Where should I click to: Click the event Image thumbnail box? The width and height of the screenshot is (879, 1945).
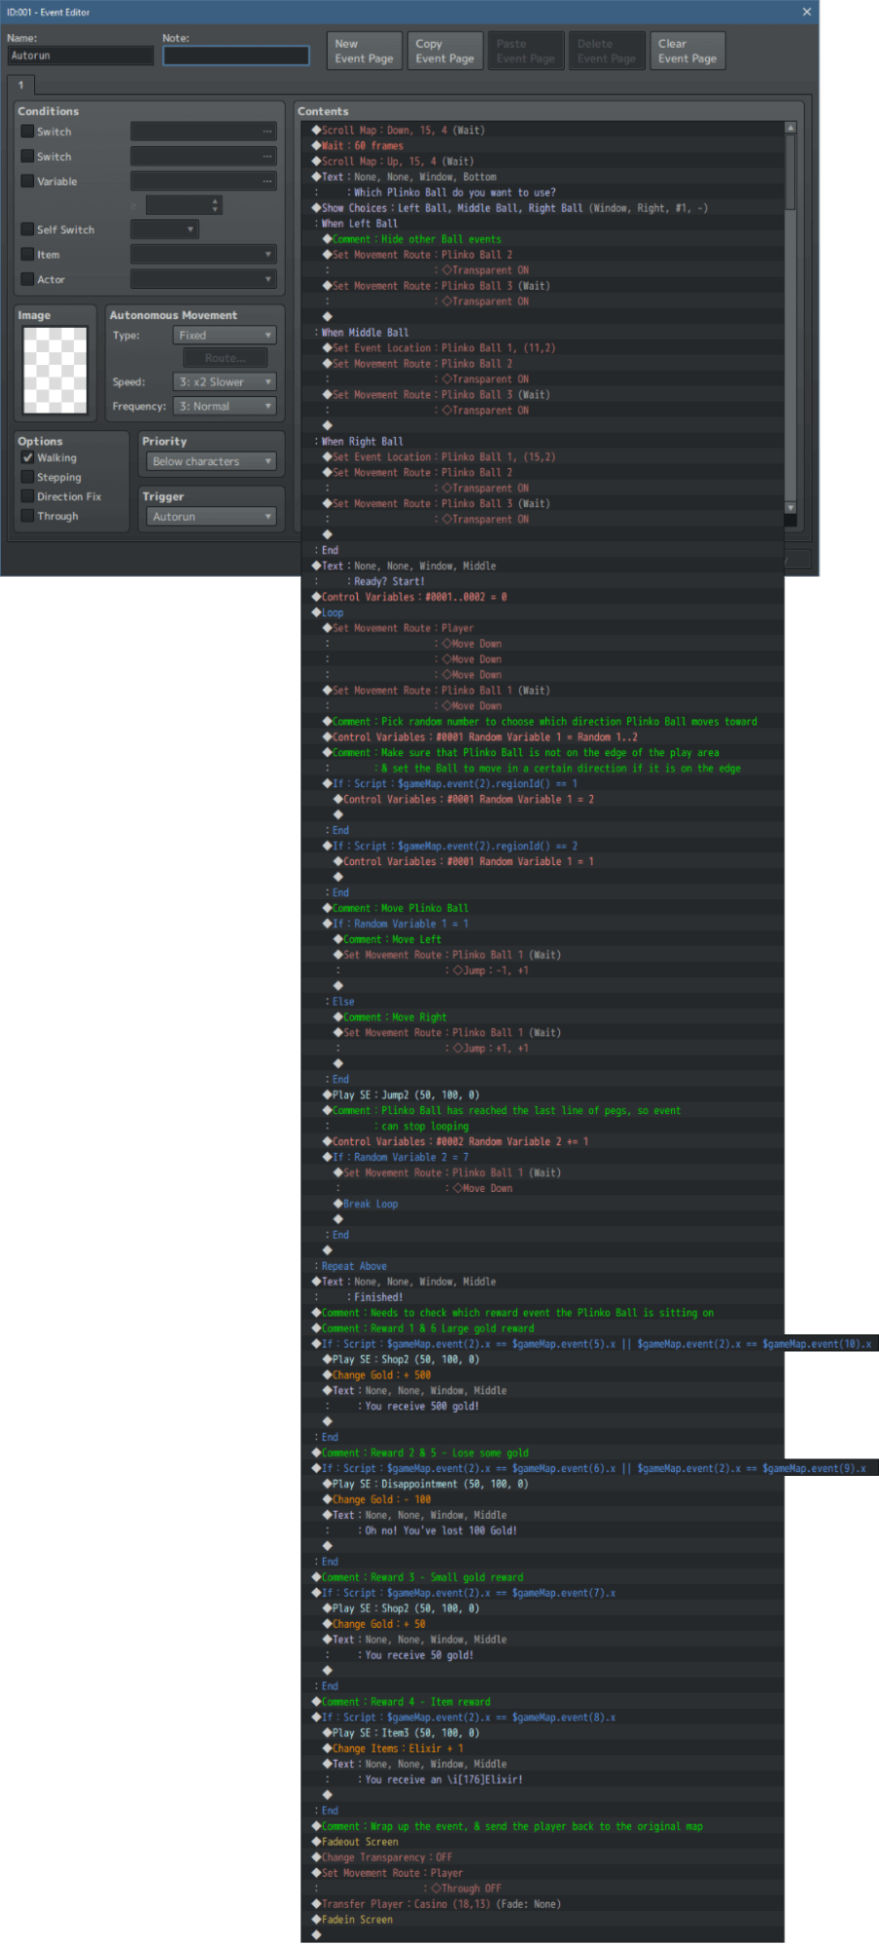click(x=55, y=370)
